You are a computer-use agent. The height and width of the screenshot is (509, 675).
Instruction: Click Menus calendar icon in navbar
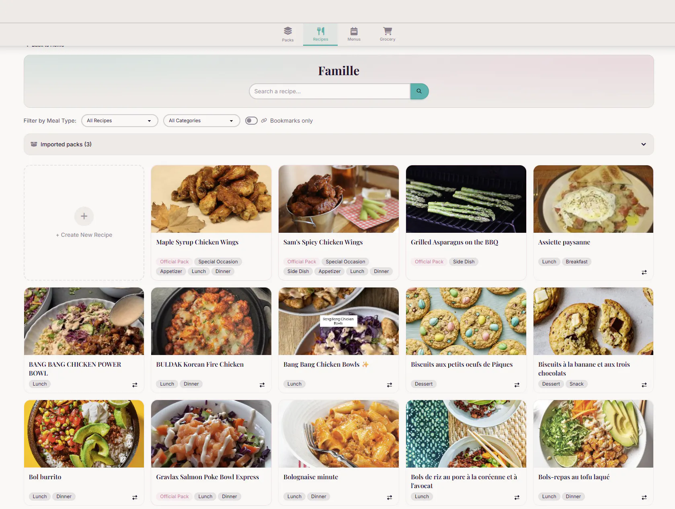354,31
